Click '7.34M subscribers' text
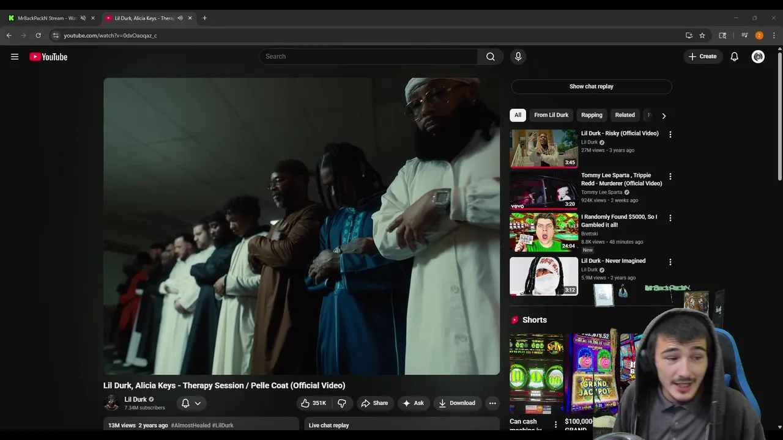 (x=145, y=408)
